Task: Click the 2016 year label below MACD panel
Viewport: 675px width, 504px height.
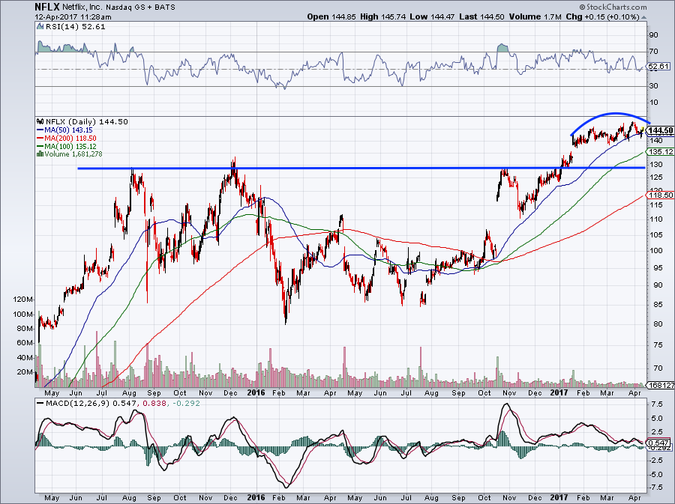Action: point(256,497)
